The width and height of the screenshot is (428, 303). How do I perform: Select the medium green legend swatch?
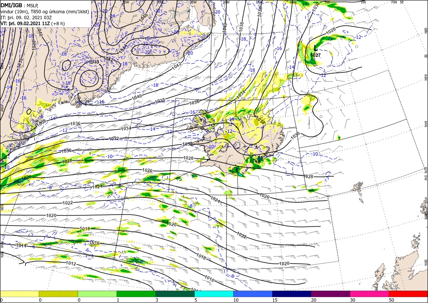136,294
